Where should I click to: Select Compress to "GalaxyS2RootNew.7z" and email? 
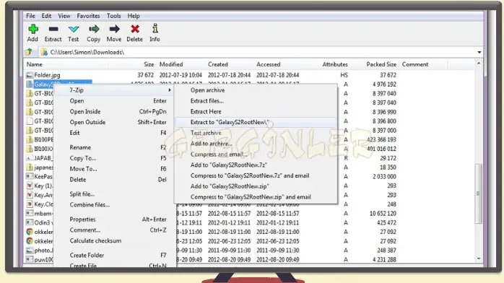point(250,175)
